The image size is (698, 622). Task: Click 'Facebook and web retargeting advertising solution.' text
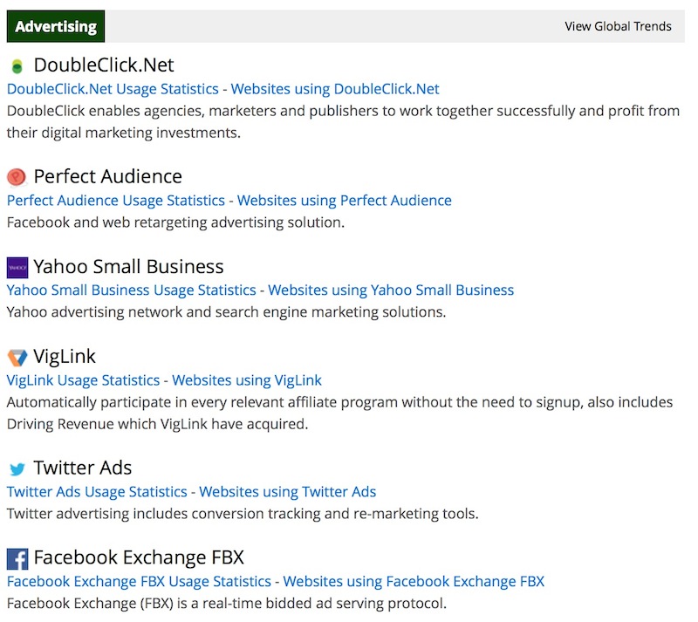(176, 222)
